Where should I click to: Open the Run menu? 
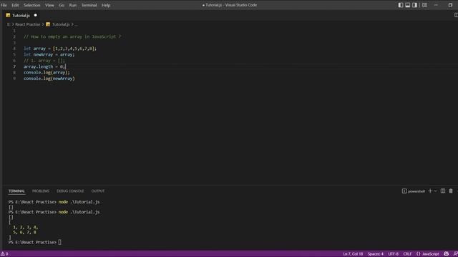[x=73, y=5]
